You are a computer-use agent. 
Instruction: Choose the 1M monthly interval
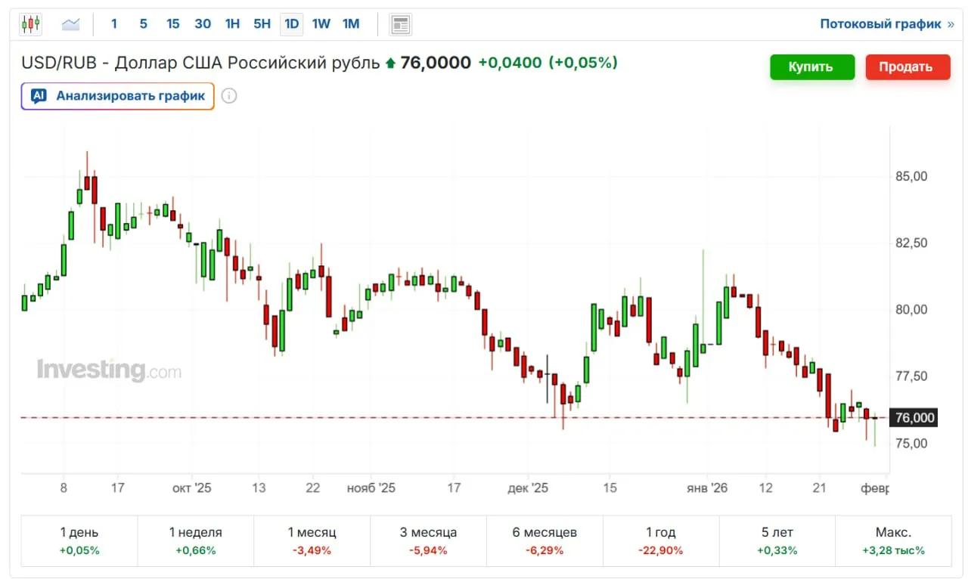(x=351, y=24)
